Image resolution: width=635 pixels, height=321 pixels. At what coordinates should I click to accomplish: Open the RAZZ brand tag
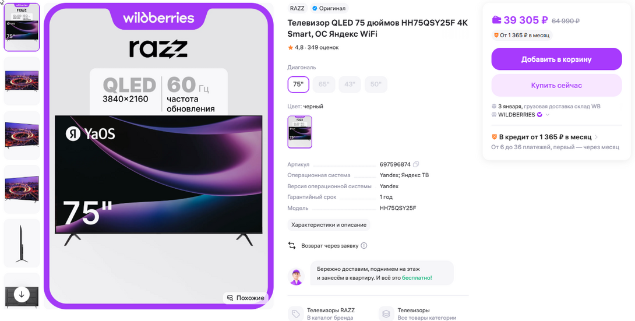pos(297,8)
